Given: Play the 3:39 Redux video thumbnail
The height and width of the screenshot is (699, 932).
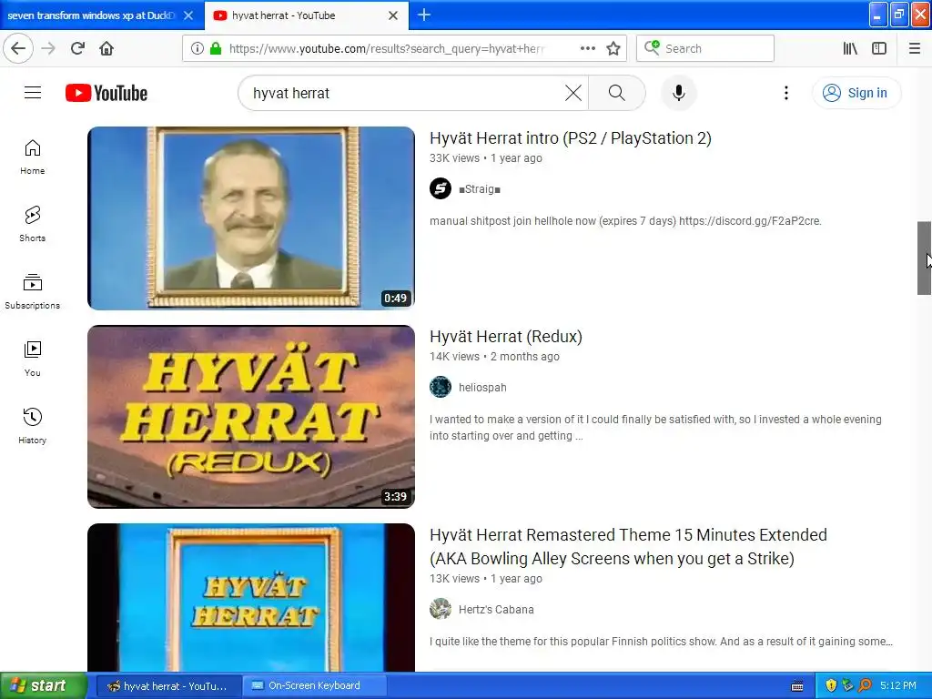Looking at the screenshot, I should 251,417.
